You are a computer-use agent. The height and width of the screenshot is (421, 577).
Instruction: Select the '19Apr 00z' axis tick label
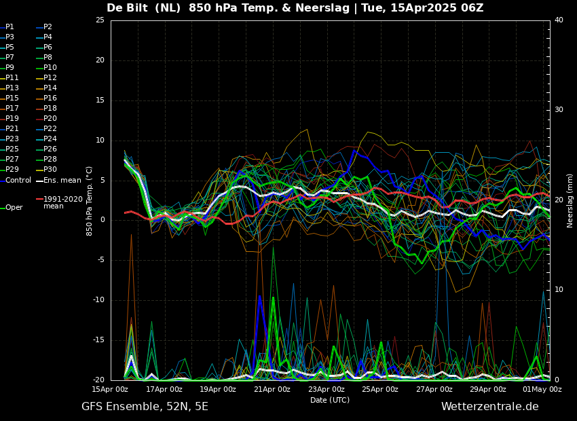219,389
